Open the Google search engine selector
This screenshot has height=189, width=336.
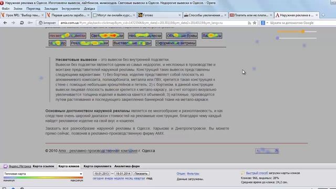[x=264, y=23]
